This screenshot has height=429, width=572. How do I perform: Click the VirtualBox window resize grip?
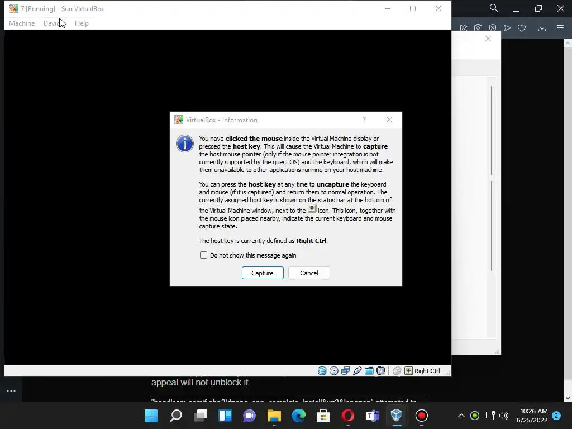coord(448,373)
